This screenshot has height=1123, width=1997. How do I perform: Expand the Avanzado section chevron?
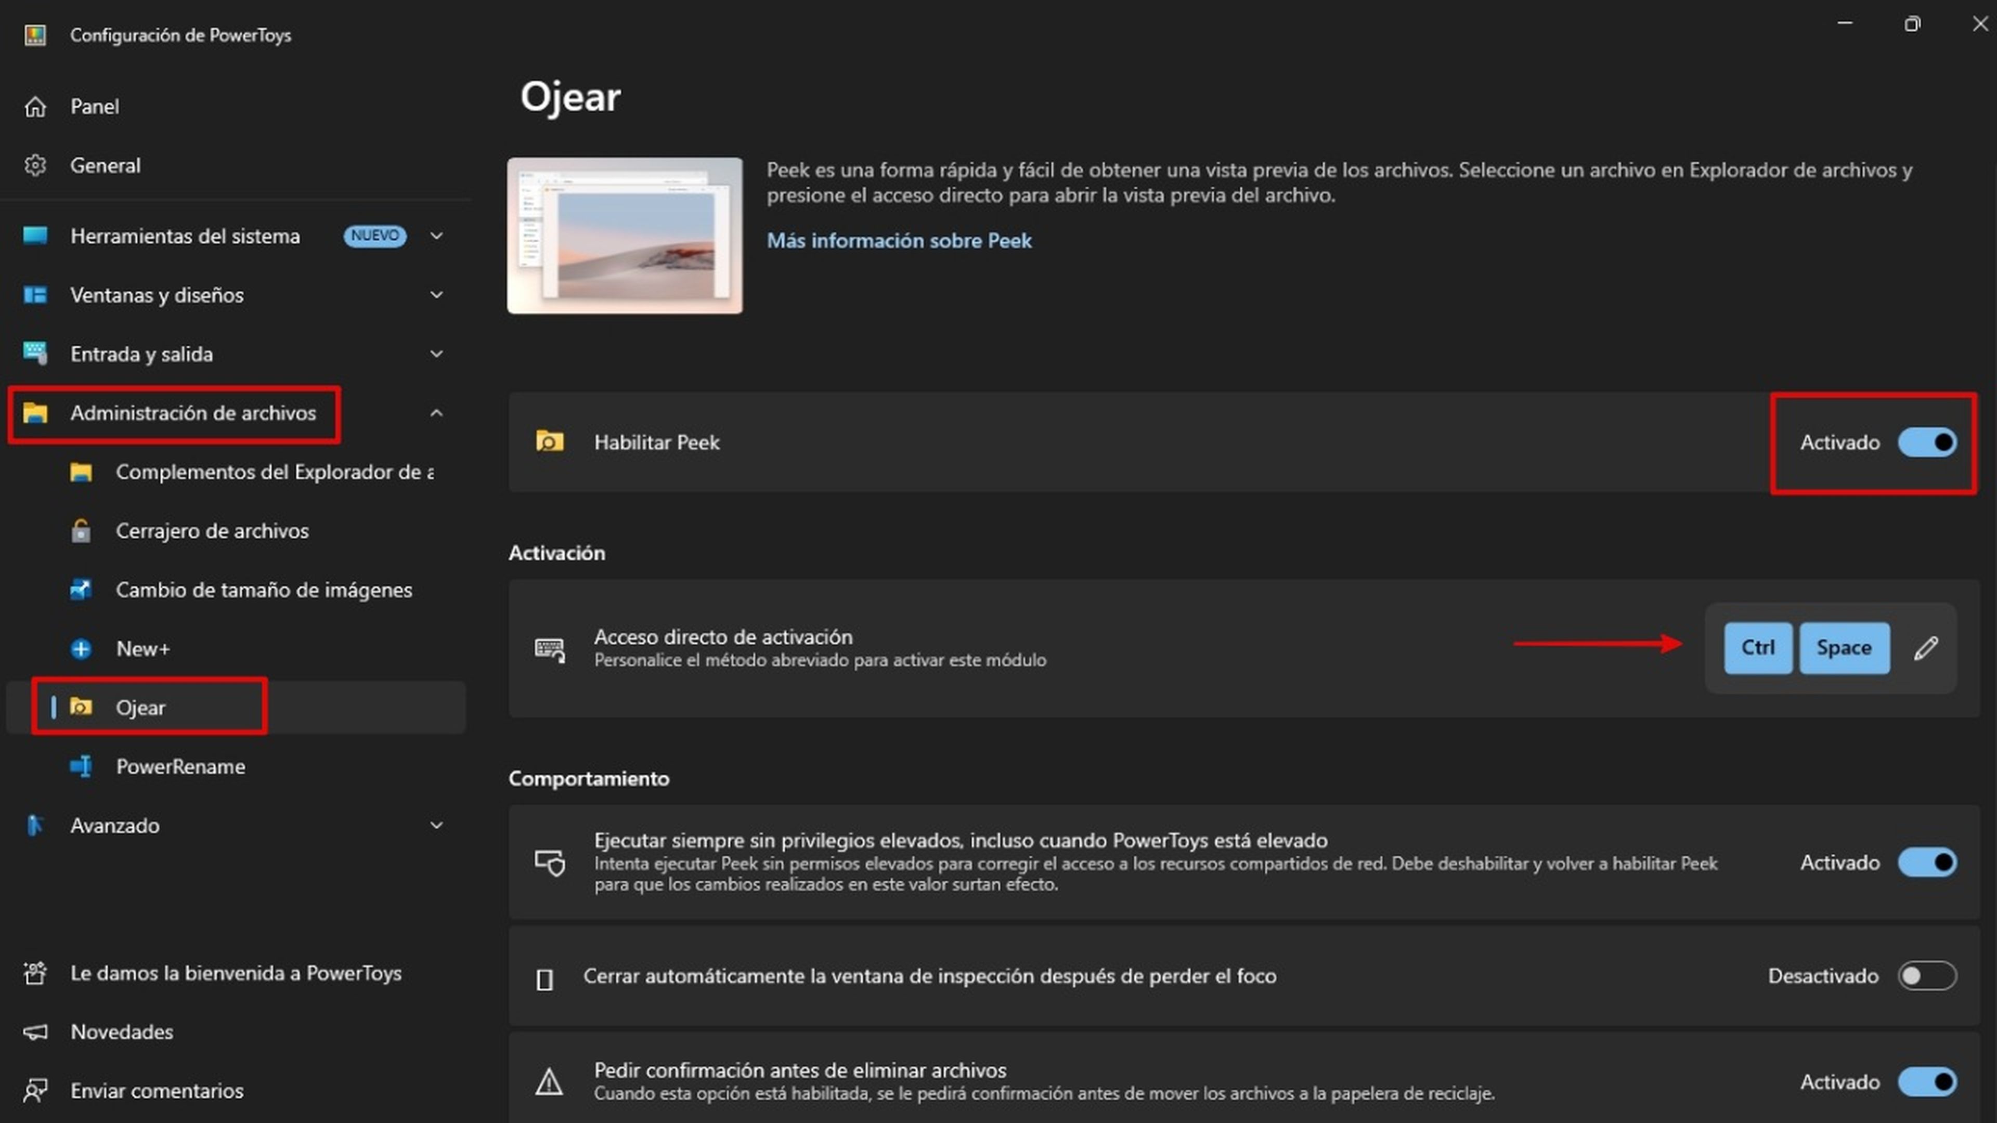point(436,826)
